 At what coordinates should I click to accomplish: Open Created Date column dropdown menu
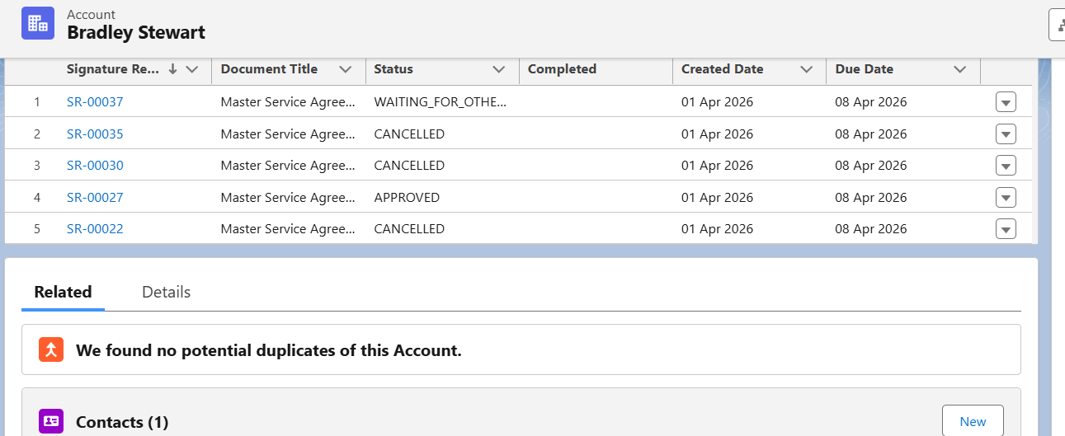tap(807, 69)
